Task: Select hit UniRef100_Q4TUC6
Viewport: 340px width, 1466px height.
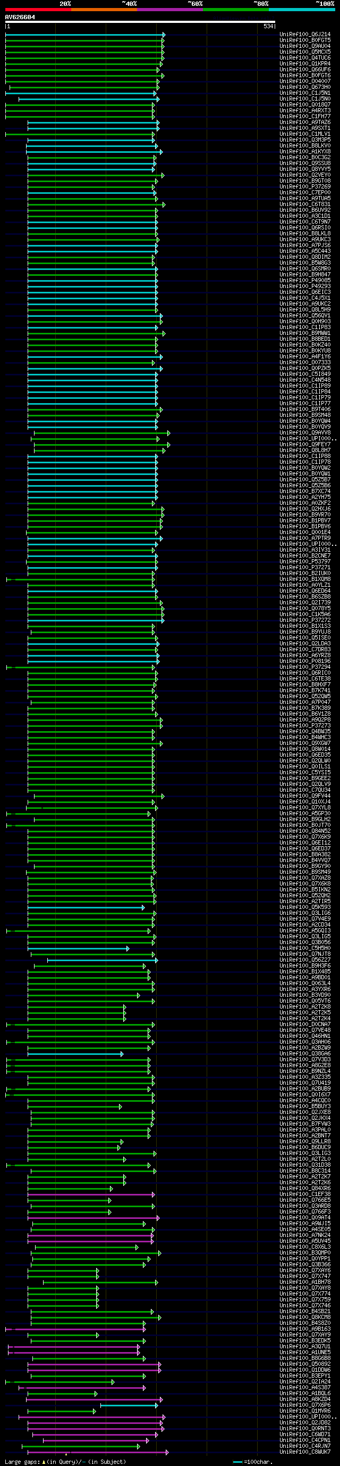Action: (x=305, y=58)
